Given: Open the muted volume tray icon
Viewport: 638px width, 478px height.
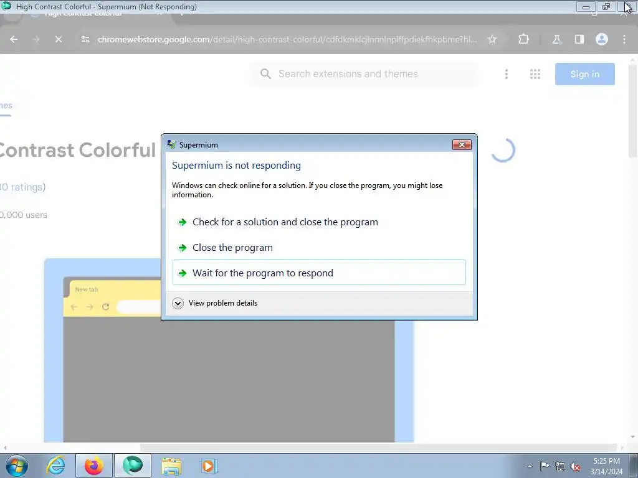Looking at the screenshot, I should [575, 466].
